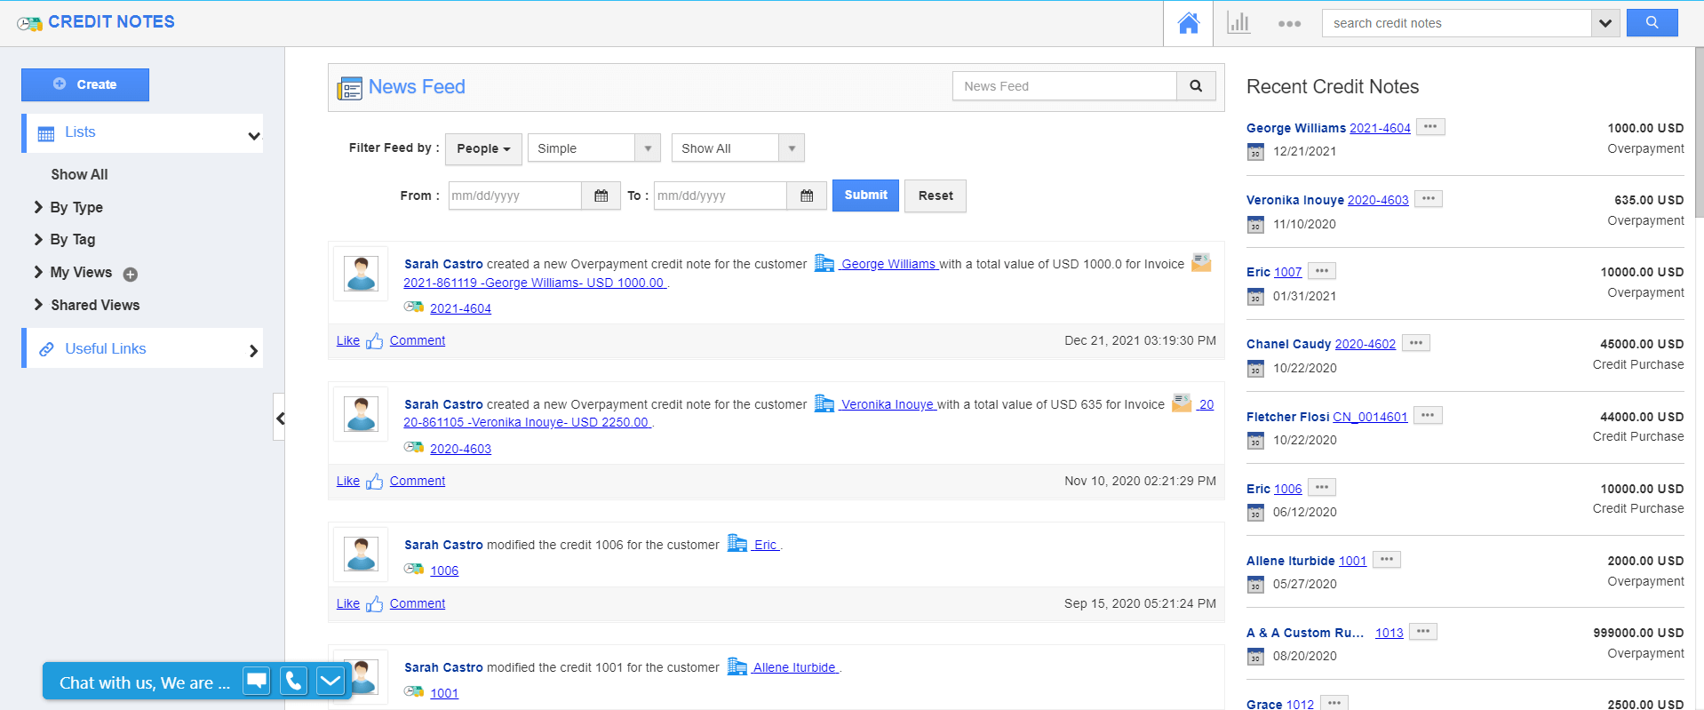Click the blue search credit notes button
Viewport: 1704px width, 710px height.
point(1652,23)
